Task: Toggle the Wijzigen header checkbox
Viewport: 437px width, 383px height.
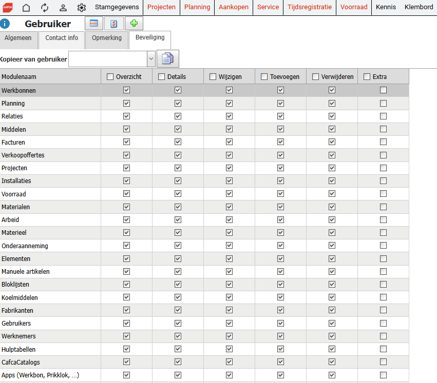Action: 213,77
